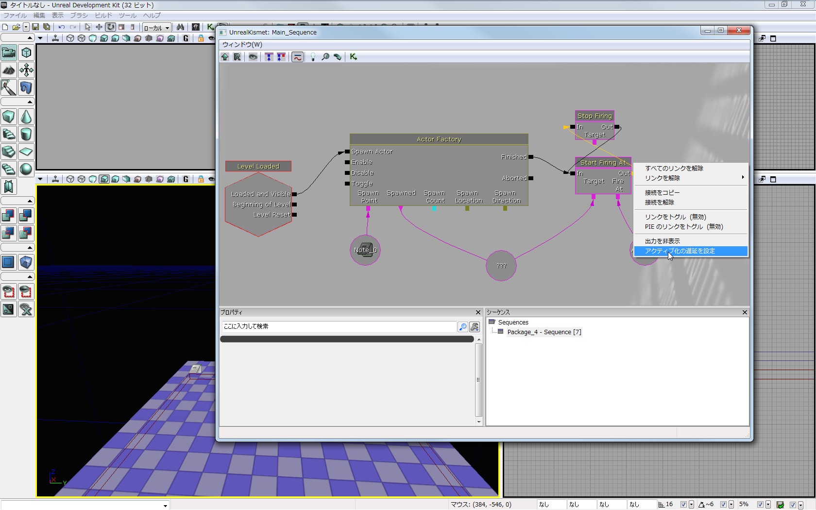The image size is (816, 510).
Task: Toggle the drag grid snap checkbox
Action: [x=683, y=505]
